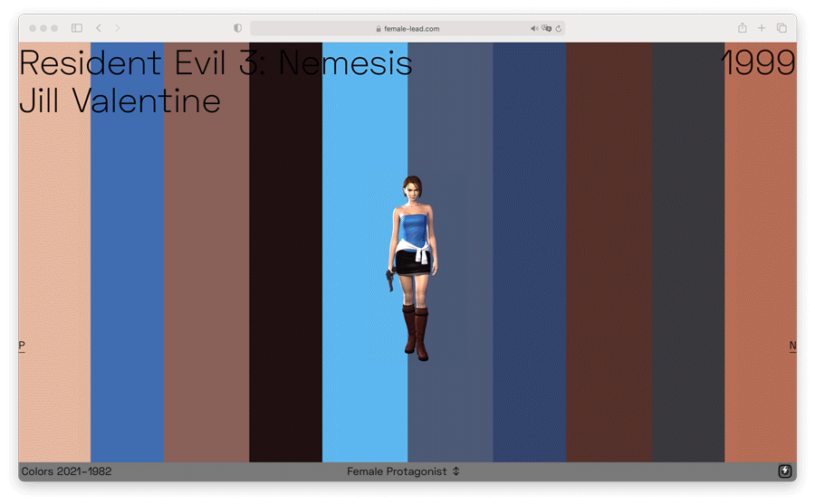Click the Jill Valentine name
This screenshot has height=504, width=815.
pos(120,100)
